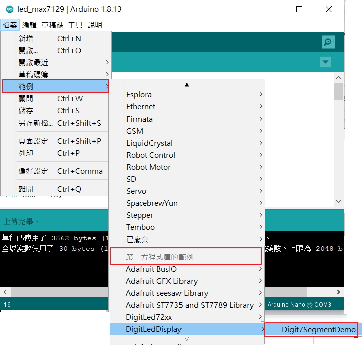Choose 離開 to quit Arduino

click(x=26, y=189)
